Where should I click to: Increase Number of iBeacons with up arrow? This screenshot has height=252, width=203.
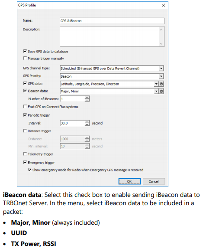point(87,98)
